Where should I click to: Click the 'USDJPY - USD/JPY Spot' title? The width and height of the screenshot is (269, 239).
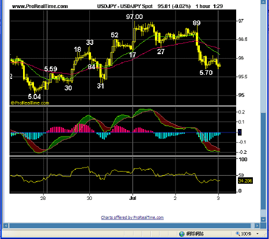(x=125, y=6)
